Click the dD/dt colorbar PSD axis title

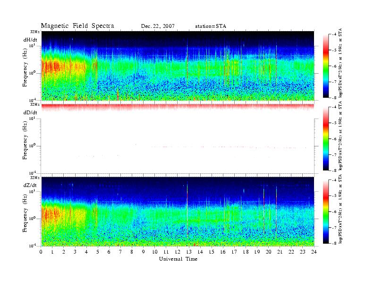[340, 136]
